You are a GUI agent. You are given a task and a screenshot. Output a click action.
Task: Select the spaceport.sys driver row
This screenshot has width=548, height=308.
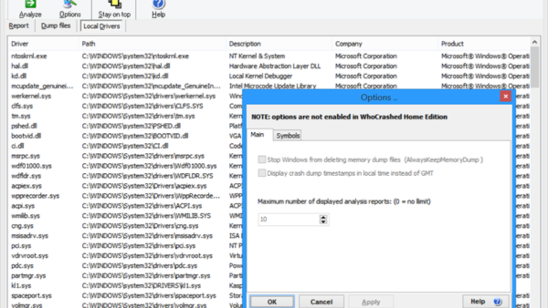click(126, 296)
